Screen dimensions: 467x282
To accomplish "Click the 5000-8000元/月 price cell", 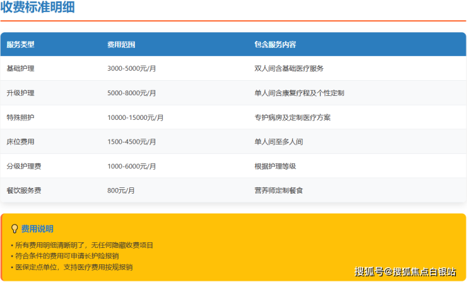I will (x=132, y=93).
